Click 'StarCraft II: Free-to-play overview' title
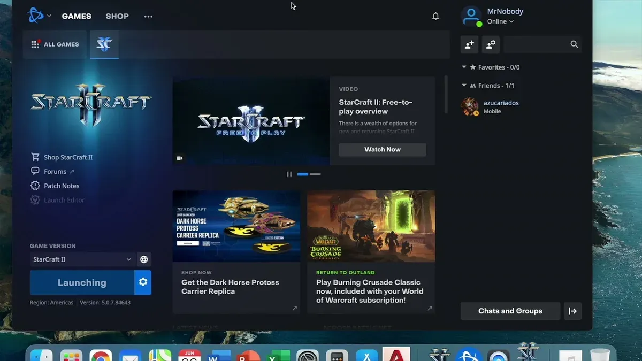Screen dimensions: 642x361 [x=376, y=107]
